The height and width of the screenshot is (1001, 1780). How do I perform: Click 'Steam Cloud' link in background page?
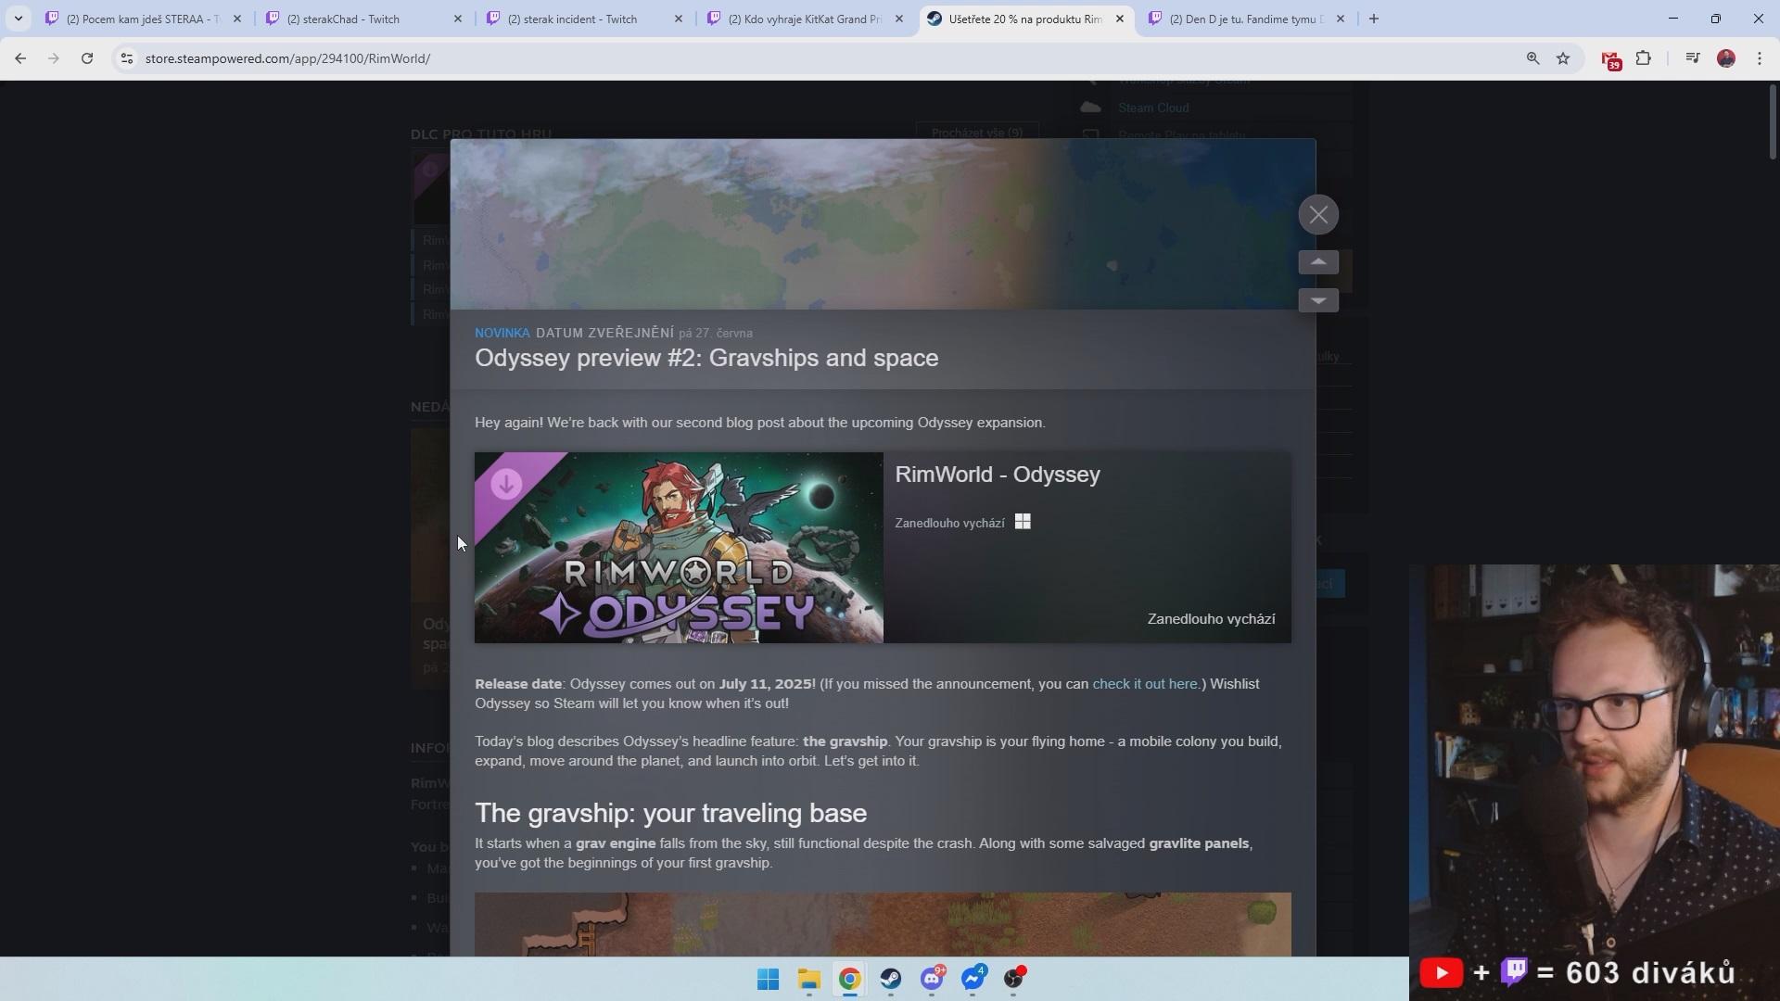(1153, 108)
